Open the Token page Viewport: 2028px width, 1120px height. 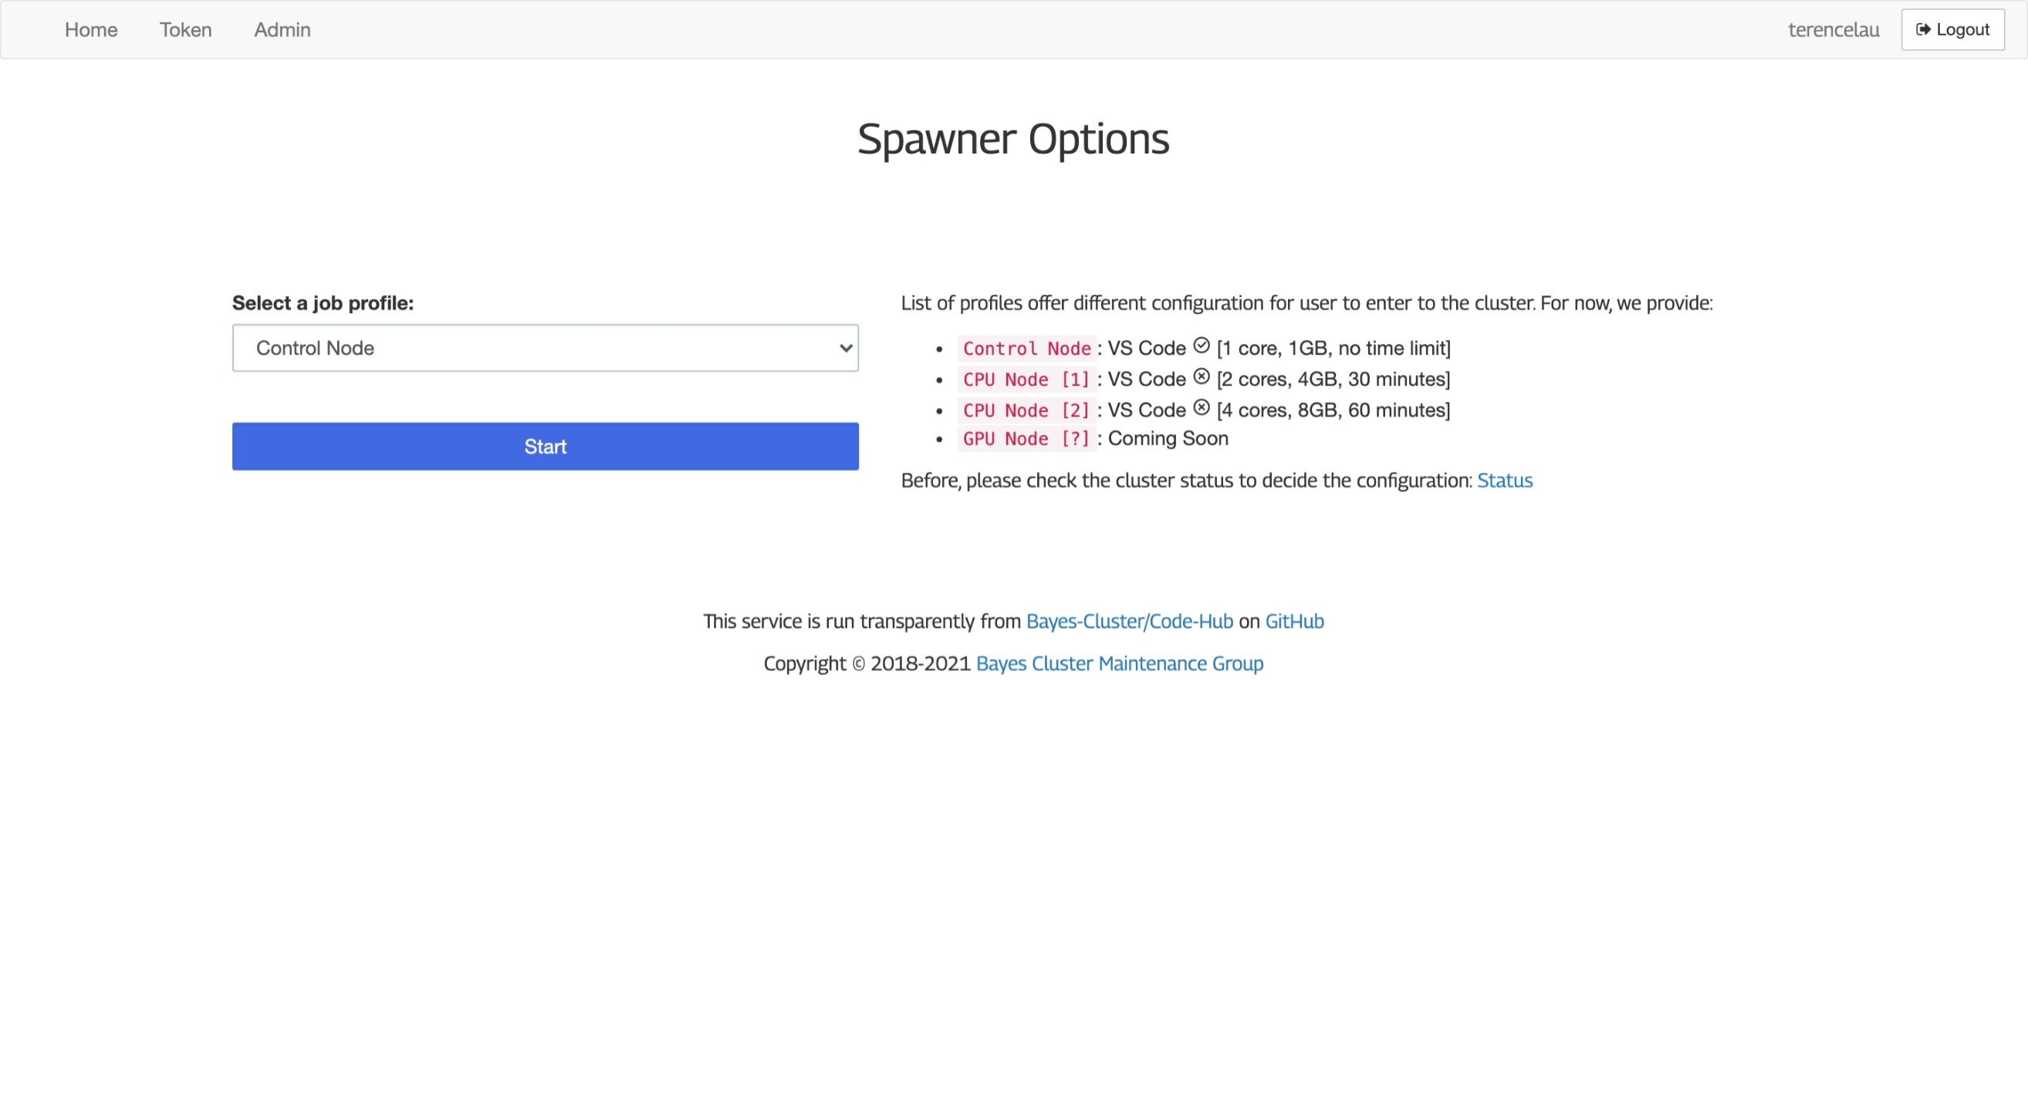[185, 29]
